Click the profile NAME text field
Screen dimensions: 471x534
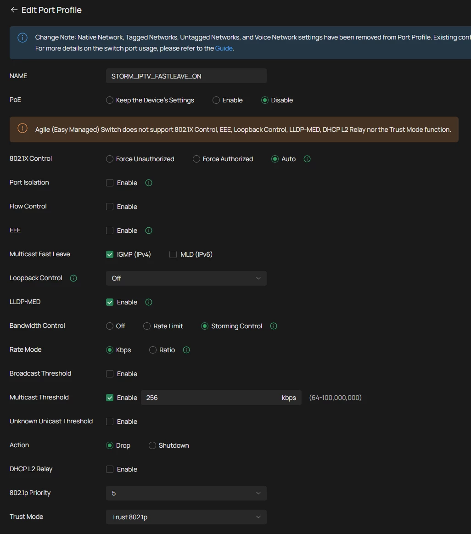(x=186, y=76)
